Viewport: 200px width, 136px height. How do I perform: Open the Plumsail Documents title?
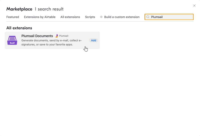pos(37,36)
